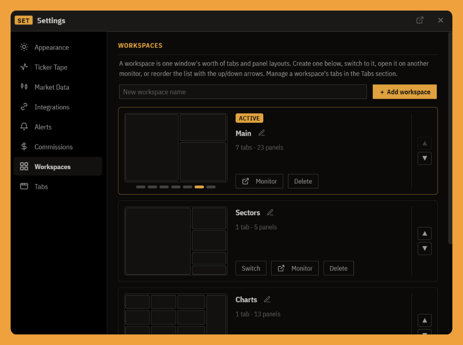Click the Commissions dollar icon
This screenshot has height=345, width=463.
point(24,146)
